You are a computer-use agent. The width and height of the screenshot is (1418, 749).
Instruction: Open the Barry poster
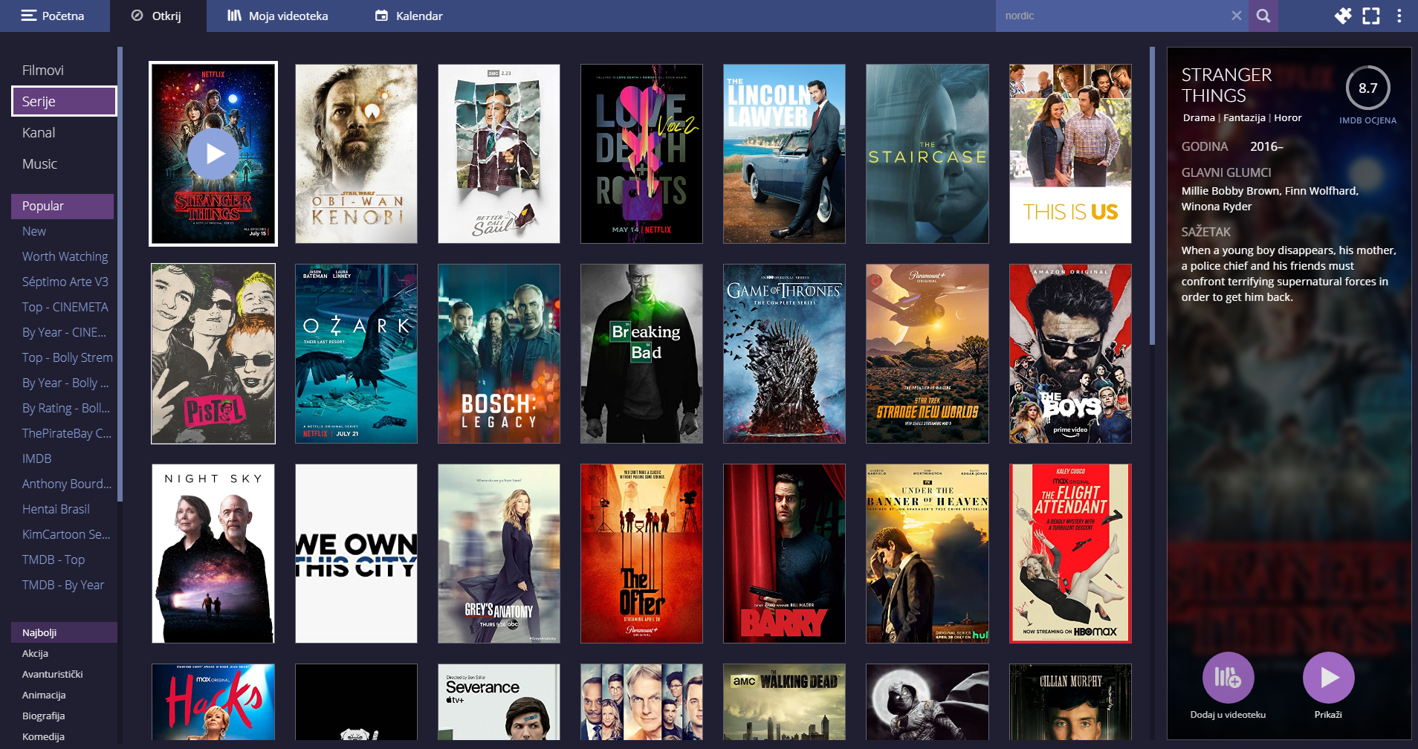coord(784,554)
